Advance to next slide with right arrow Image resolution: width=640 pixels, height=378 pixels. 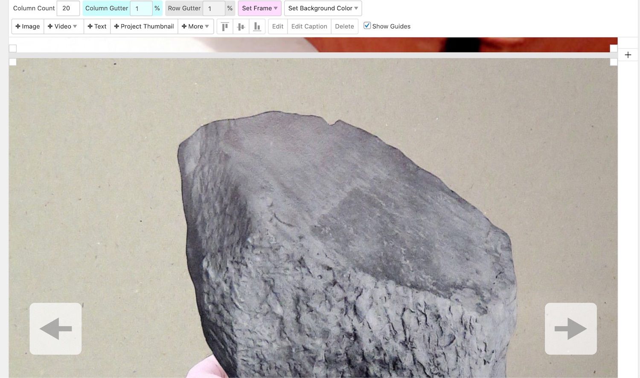tap(570, 329)
